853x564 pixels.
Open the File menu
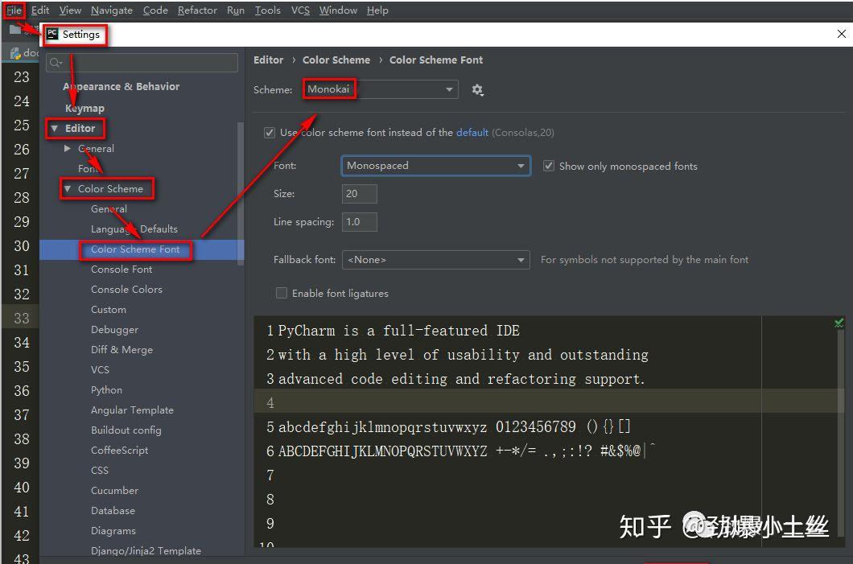[14, 10]
